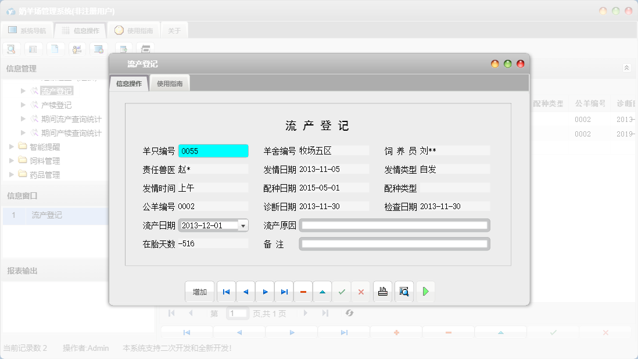Go to next record in 流产登记 dialog

265,292
